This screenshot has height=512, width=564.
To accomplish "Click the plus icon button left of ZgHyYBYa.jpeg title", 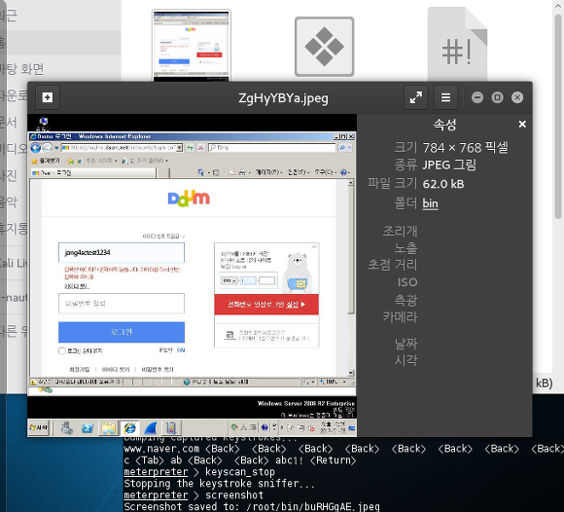I will 48,97.
